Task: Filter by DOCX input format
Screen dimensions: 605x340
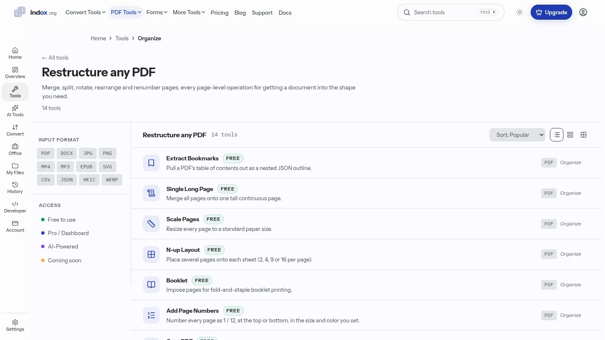Action: [67, 154]
